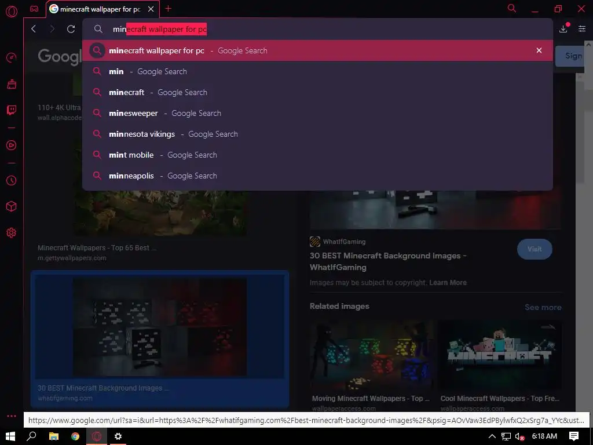
Task: Reload the current page
Action: pyautogui.click(x=71, y=29)
